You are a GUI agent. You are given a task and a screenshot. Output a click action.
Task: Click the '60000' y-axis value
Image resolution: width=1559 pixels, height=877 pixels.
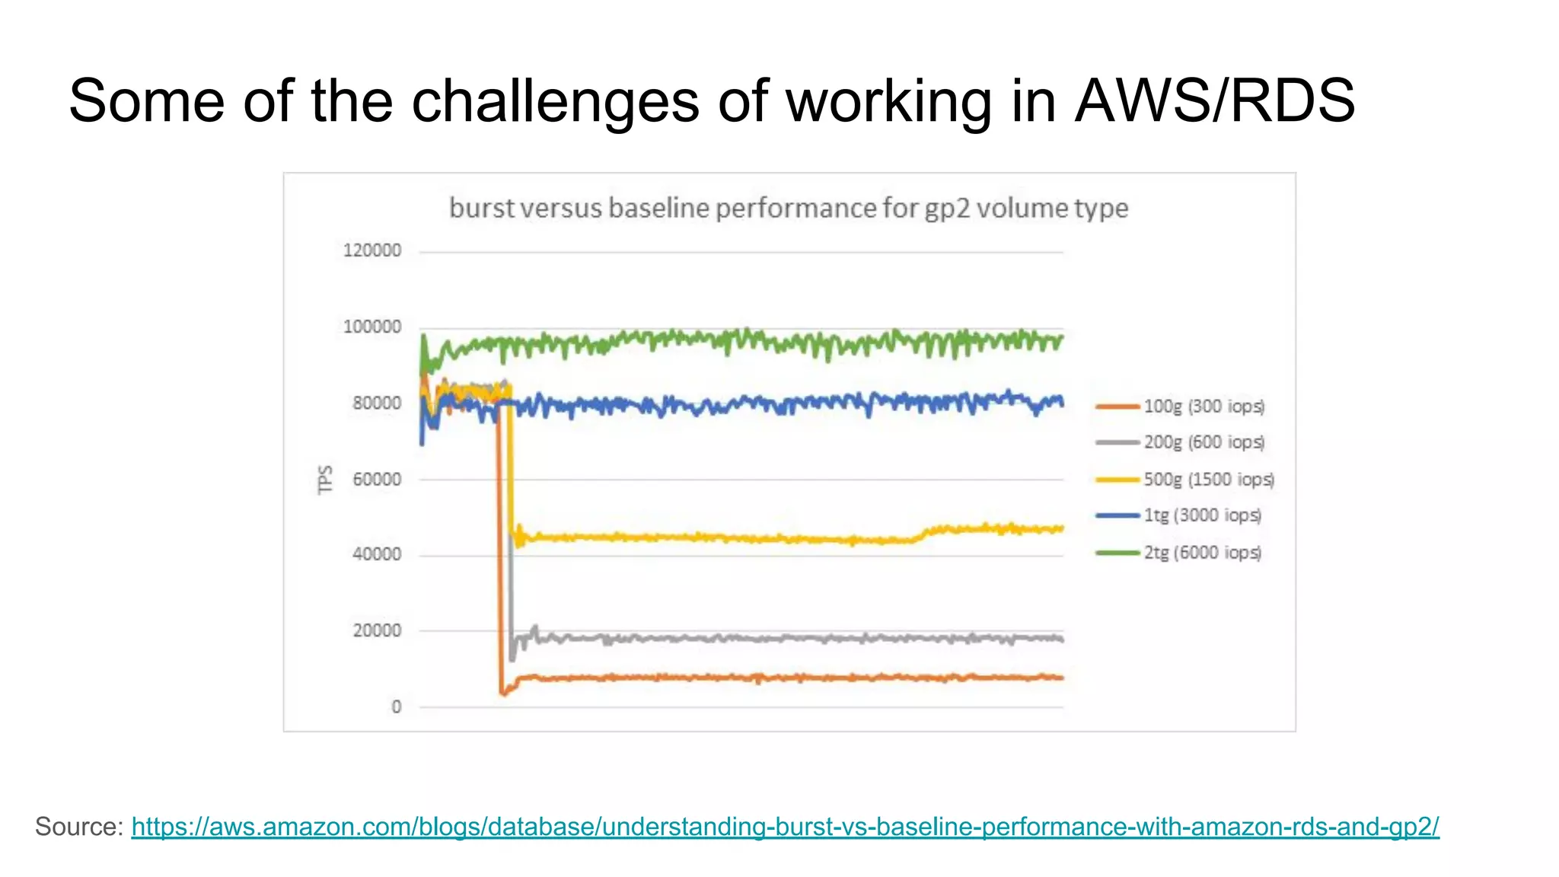pyautogui.click(x=376, y=479)
